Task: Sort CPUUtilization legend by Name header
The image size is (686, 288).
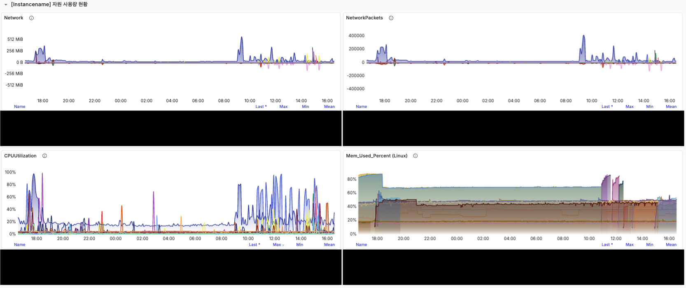Action: coord(19,245)
